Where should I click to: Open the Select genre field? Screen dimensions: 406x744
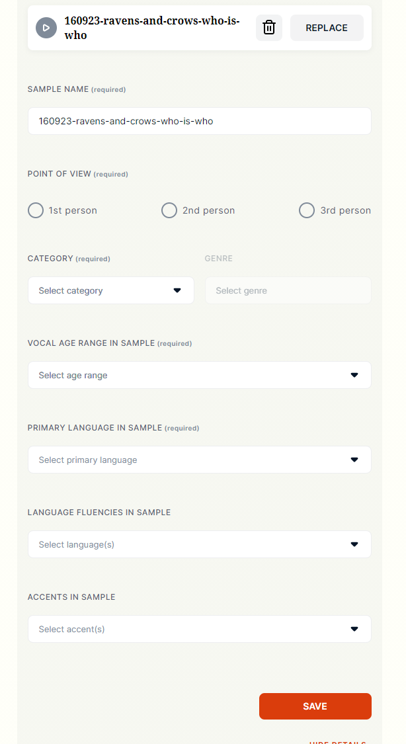[x=288, y=290]
